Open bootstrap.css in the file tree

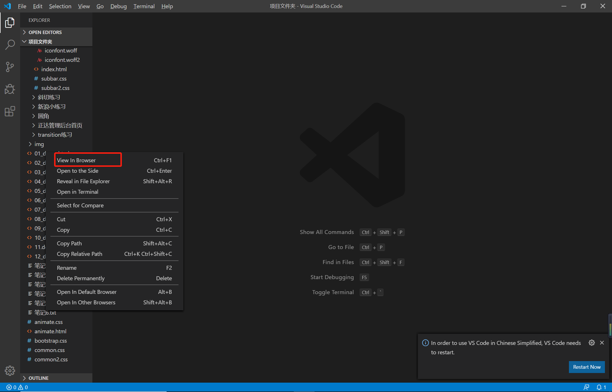50,341
